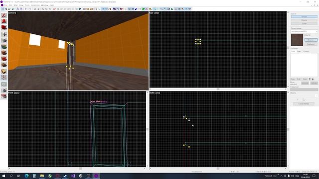
Task: Set selection mode to Solids
Action: (304, 23)
